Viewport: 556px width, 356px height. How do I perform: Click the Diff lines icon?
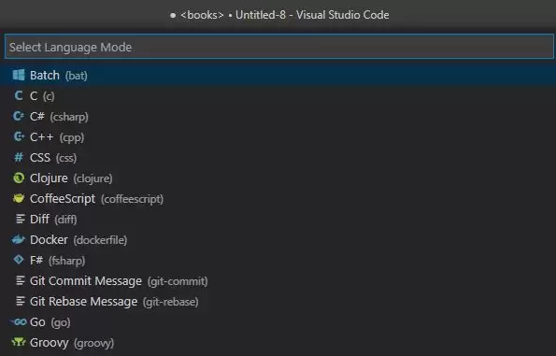(x=21, y=219)
